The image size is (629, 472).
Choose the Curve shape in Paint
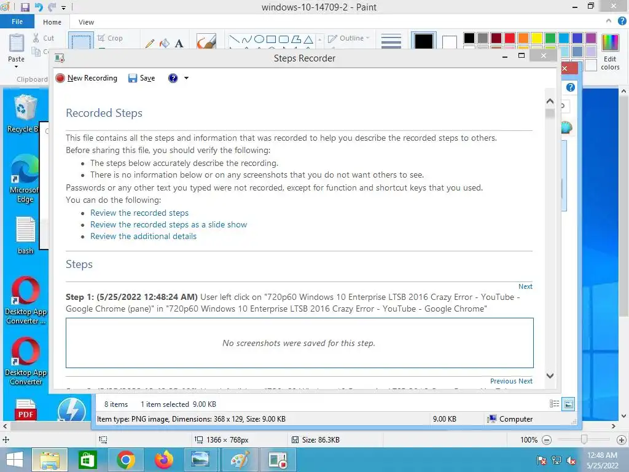[x=247, y=39]
